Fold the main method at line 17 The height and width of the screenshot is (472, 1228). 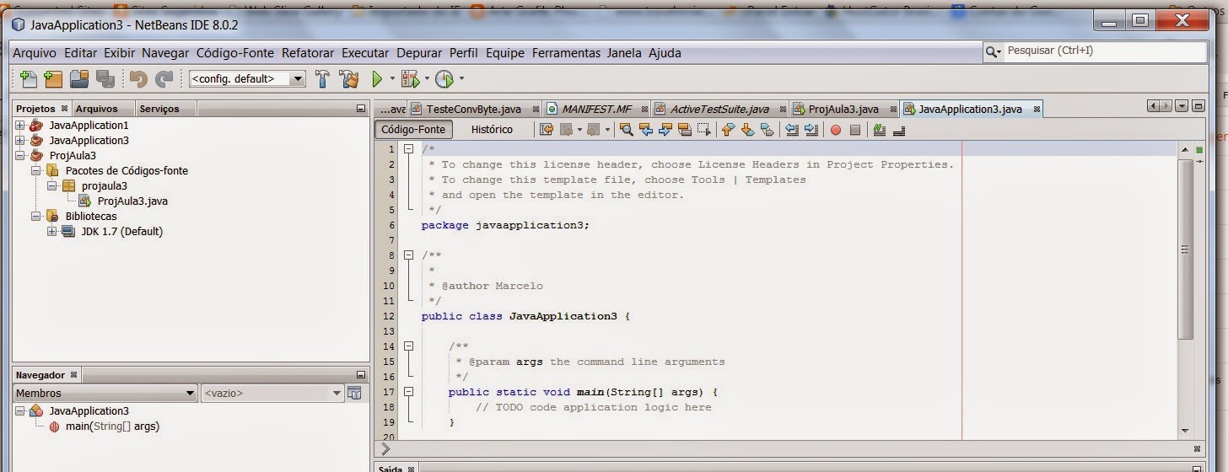pos(408,392)
